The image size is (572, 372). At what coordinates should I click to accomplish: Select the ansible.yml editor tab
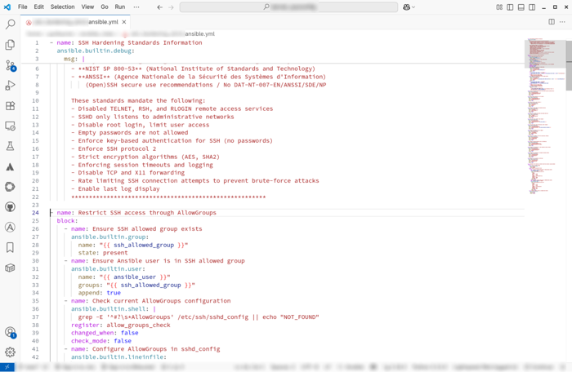pyautogui.click(x=75, y=22)
